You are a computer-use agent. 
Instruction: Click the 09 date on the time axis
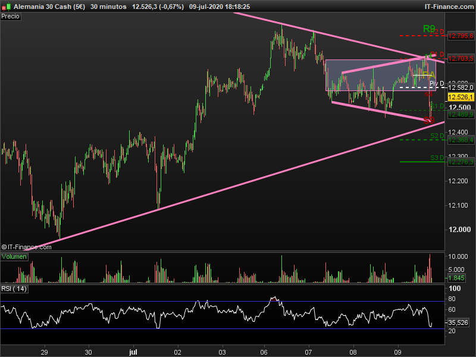(397, 352)
